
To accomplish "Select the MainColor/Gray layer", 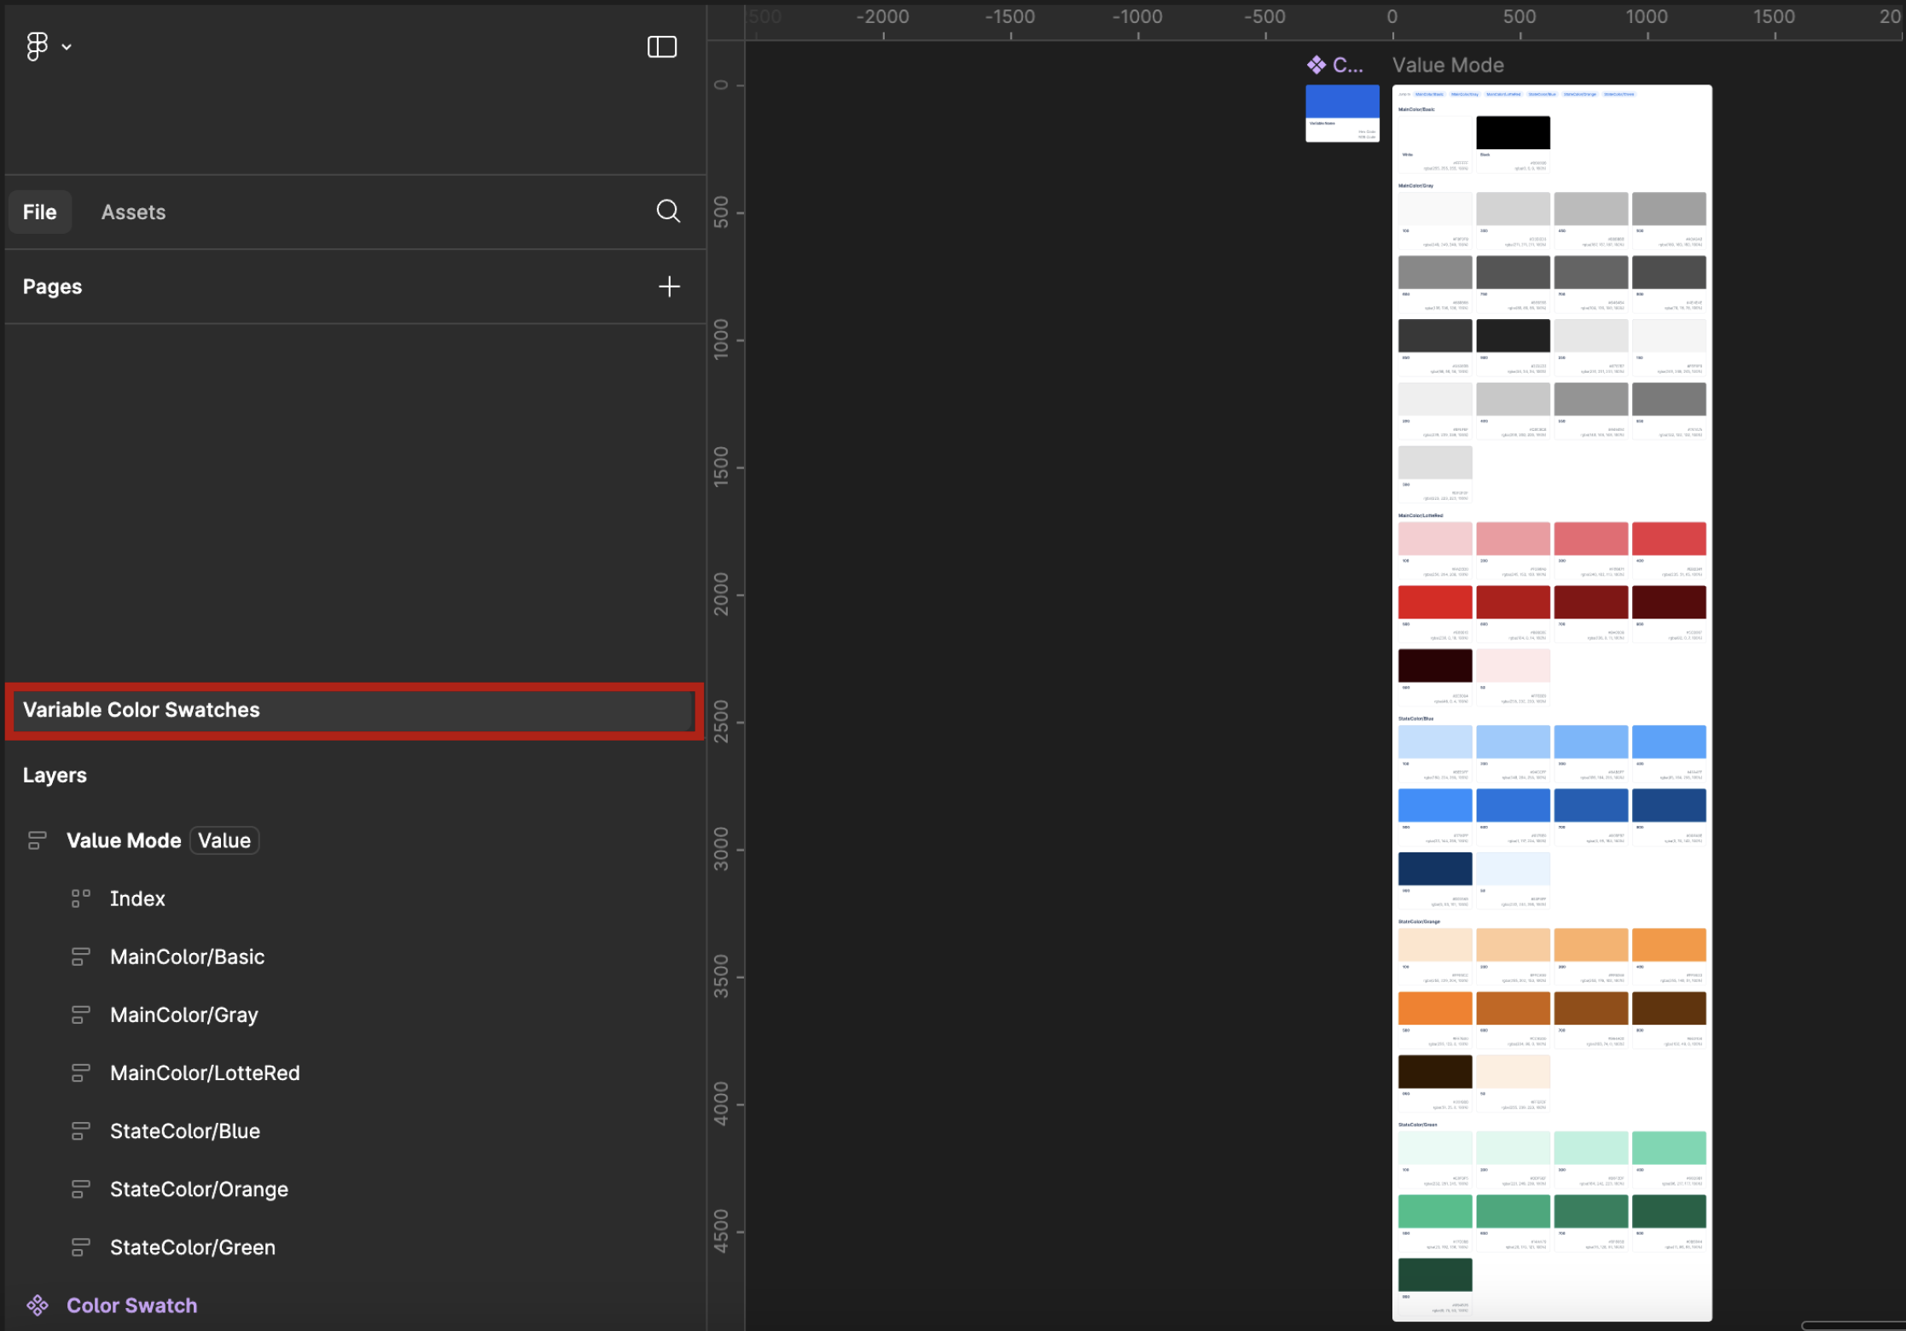I will 183,1015.
